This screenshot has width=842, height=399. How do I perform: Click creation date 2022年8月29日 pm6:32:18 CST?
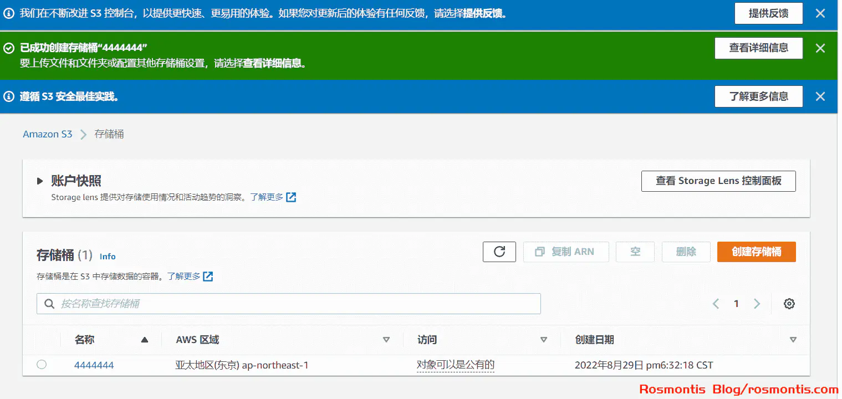(x=644, y=365)
